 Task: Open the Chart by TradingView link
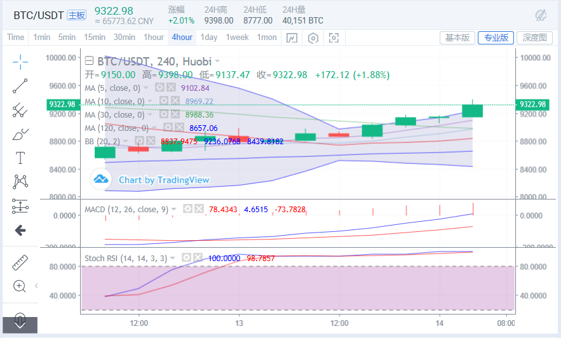164,180
